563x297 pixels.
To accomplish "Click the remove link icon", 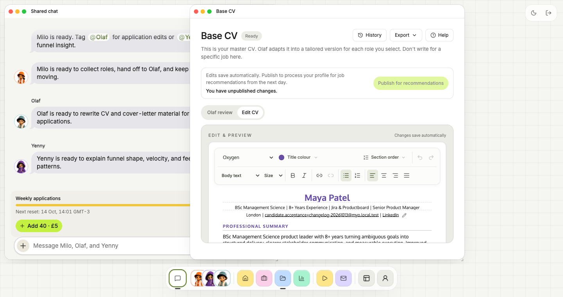I will [x=331, y=175].
